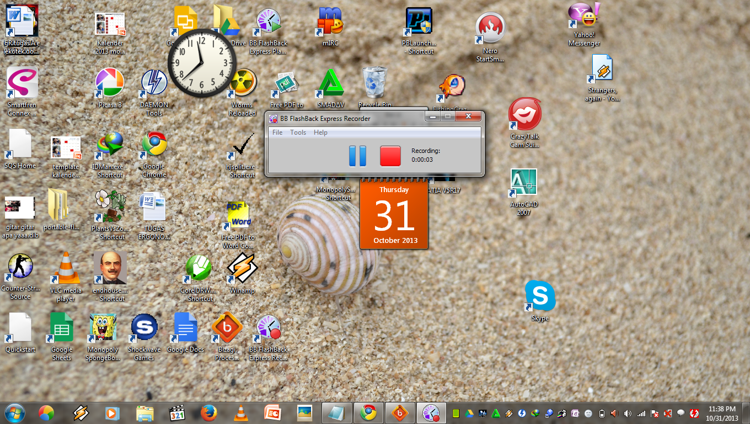The height and width of the screenshot is (424, 750).
Task: Open the Tools menu in FlashBack Recorder
Action: coord(298,132)
